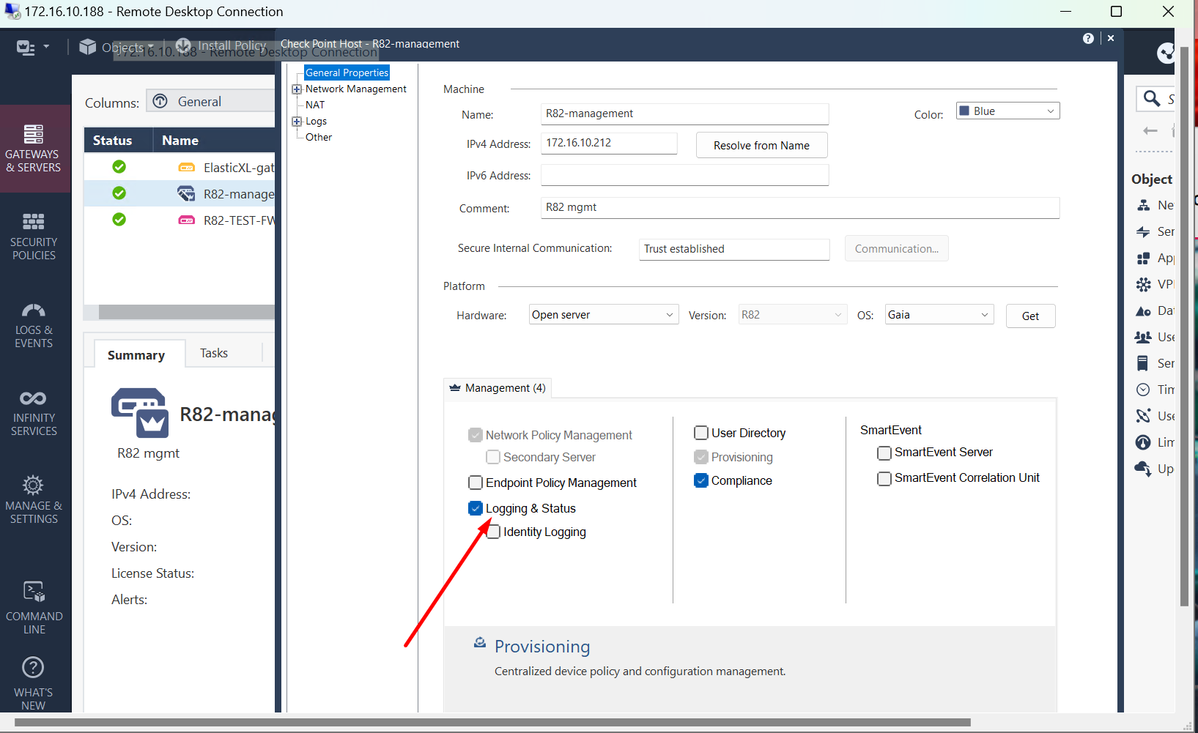
Task: Click the Comment input field
Action: (800, 207)
